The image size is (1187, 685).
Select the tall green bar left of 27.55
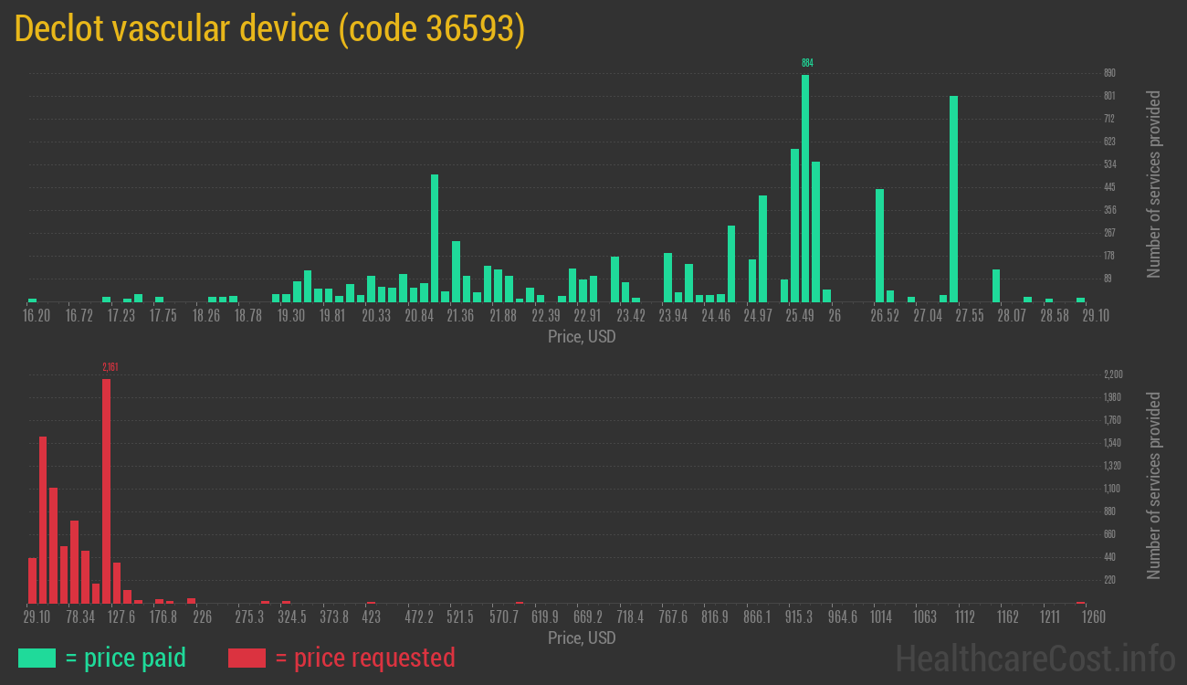tap(953, 198)
